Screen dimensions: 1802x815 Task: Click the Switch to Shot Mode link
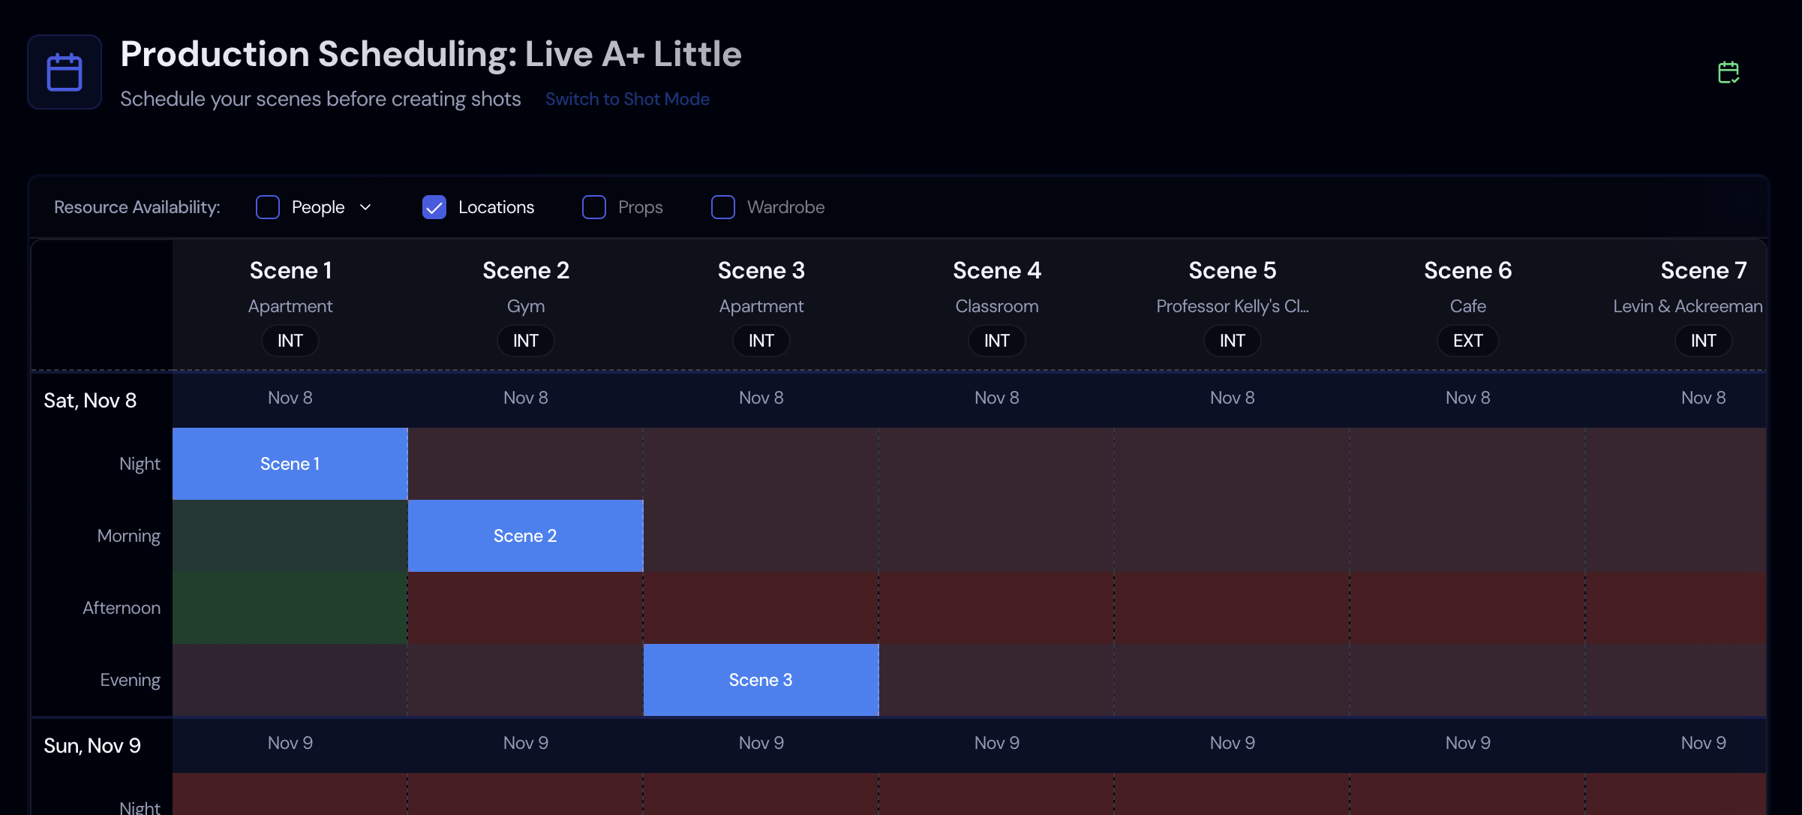click(x=627, y=98)
